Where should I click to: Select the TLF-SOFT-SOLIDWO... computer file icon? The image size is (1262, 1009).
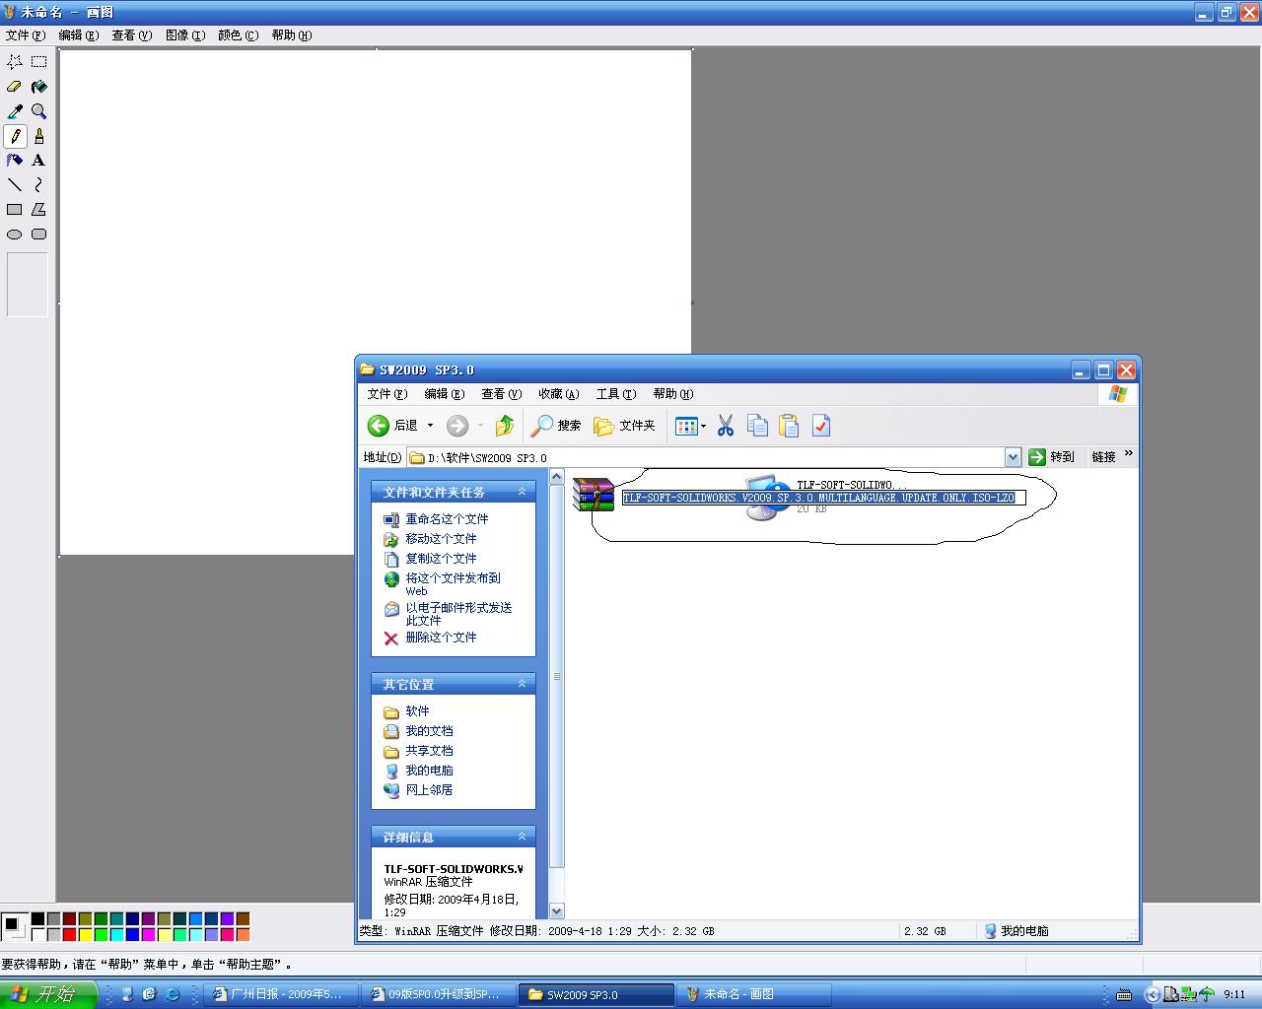pyautogui.click(x=767, y=498)
